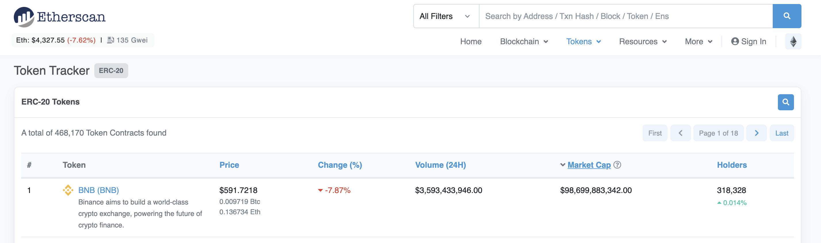The image size is (821, 243).
Task: Click the BNB price $591.7218
Action: (238, 190)
